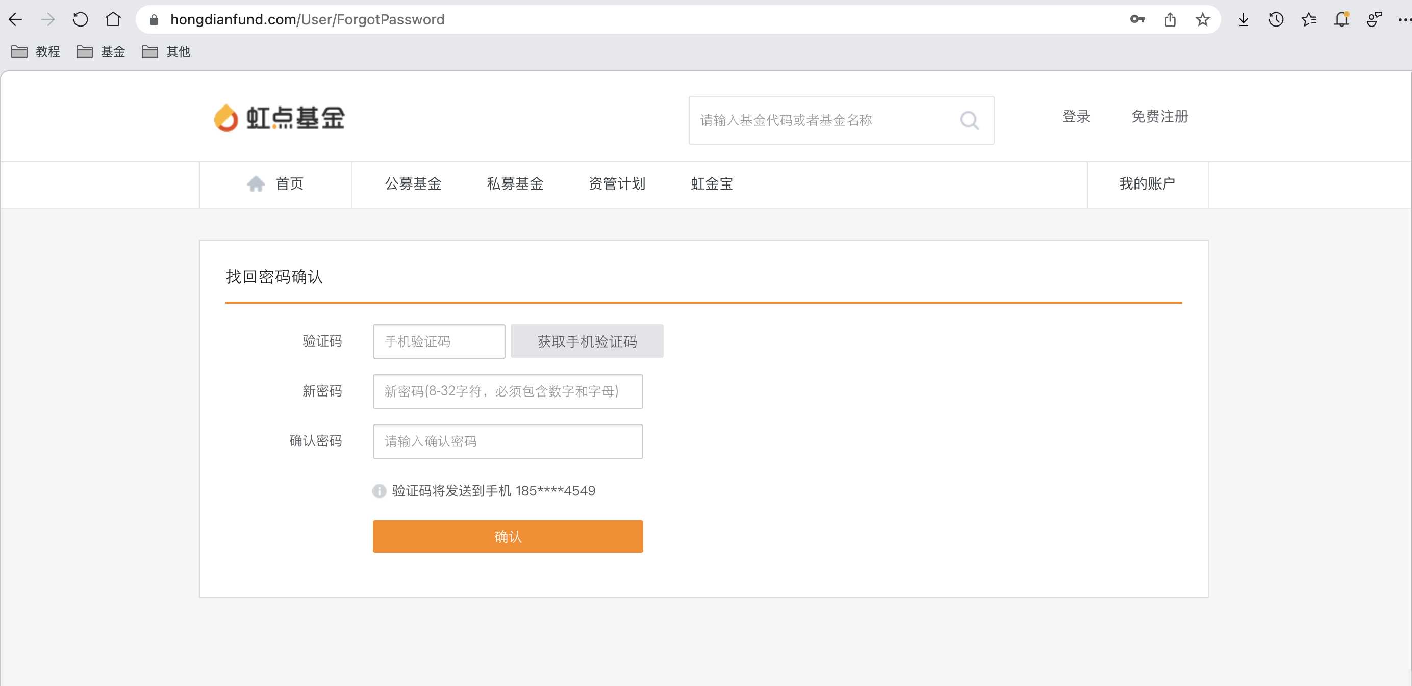Open the 私募基金 menu item
The height and width of the screenshot is (686, 1412).
(x=515, y=184)
